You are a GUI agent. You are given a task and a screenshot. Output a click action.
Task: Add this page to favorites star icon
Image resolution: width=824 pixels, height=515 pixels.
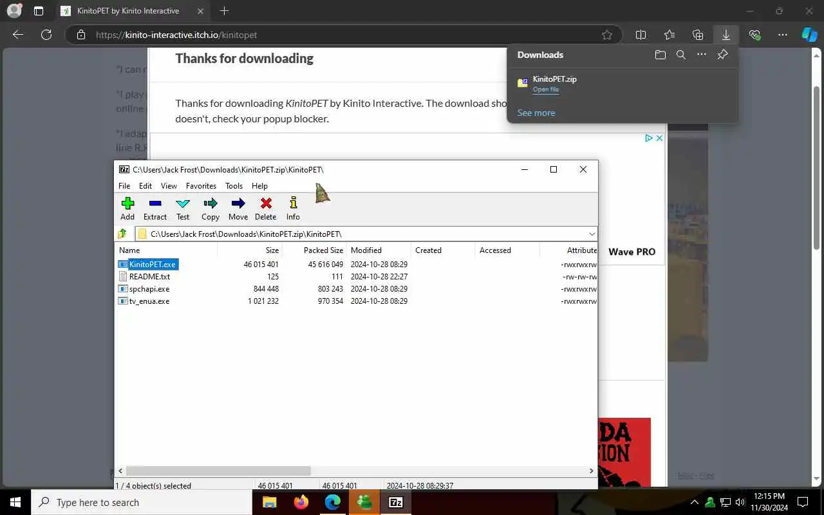point(606,35)
